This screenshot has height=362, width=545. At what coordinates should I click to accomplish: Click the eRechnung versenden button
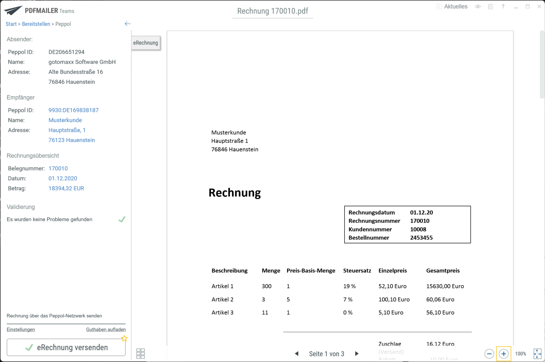[66, 347]
